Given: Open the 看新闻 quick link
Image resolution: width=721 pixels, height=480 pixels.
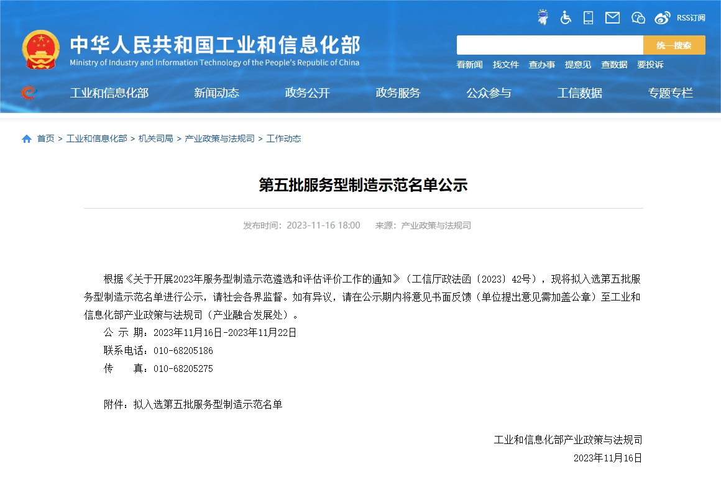Looking at the screenshot, I should [x=469, y=65].
